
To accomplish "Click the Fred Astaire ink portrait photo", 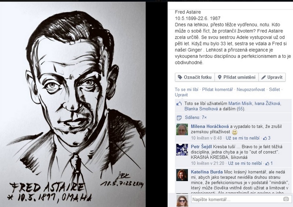I will click(73, 104).
